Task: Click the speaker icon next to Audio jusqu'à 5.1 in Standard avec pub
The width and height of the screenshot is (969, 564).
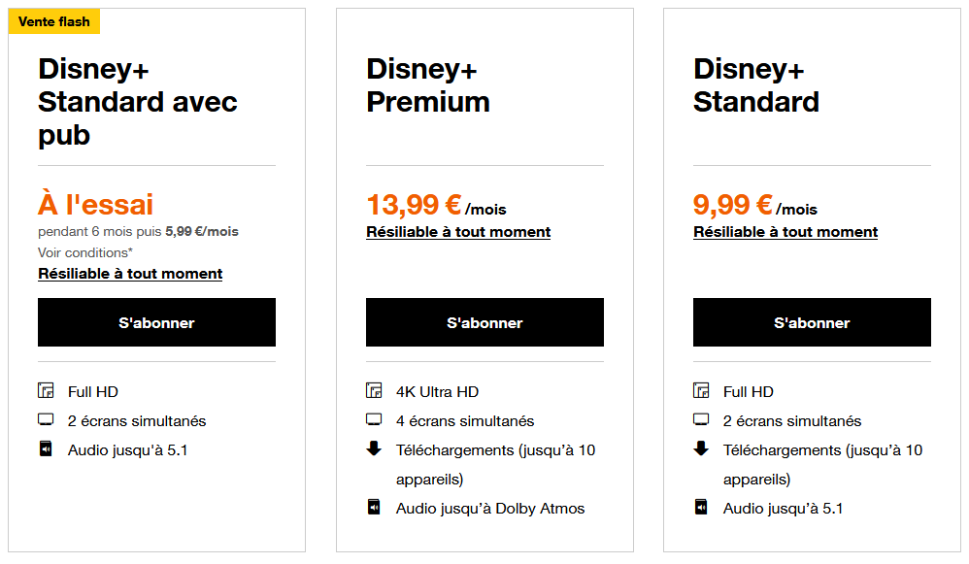Action: coord(46,448)
